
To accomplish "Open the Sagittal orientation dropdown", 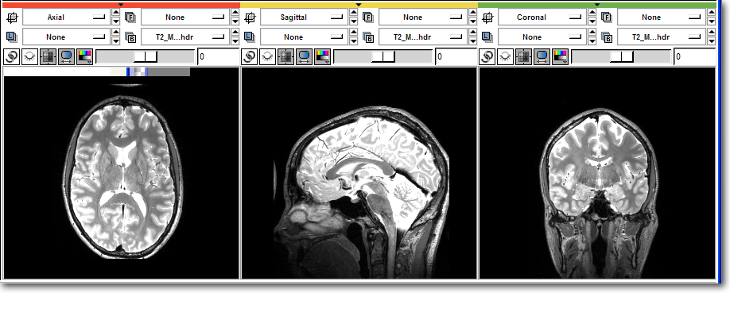I will click(x=304, y=17).
